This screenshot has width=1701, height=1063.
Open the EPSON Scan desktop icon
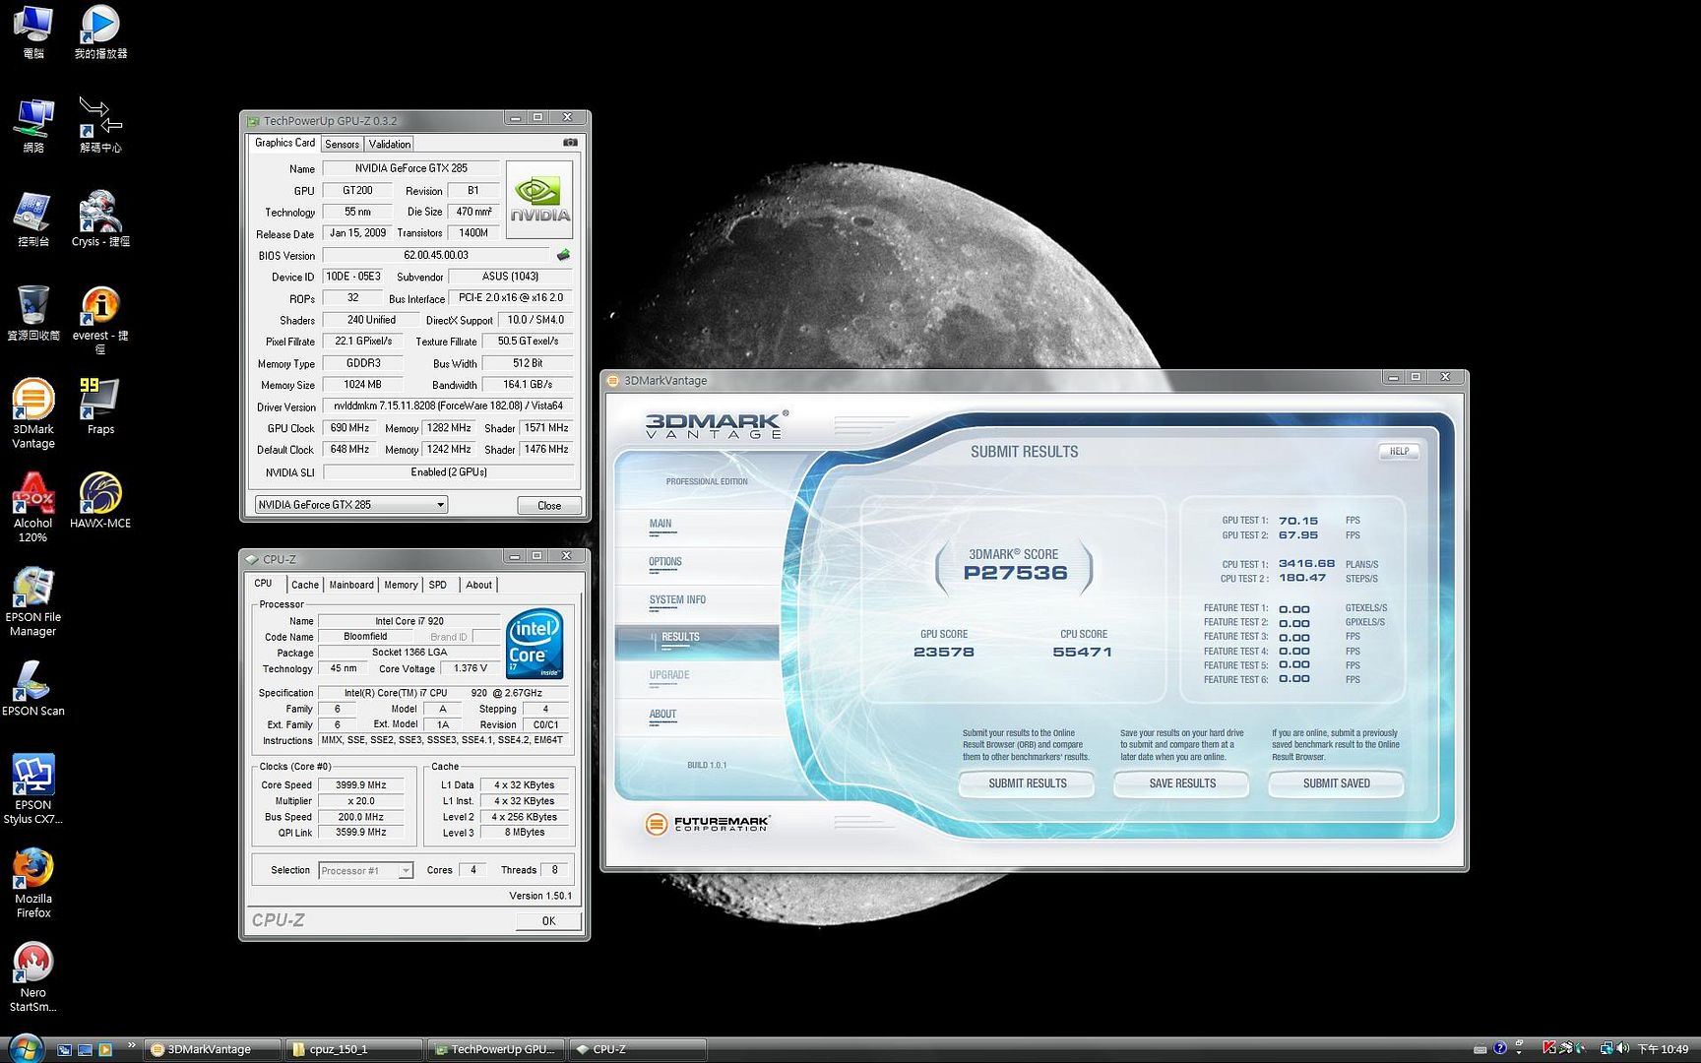click(x=33, y=688)
